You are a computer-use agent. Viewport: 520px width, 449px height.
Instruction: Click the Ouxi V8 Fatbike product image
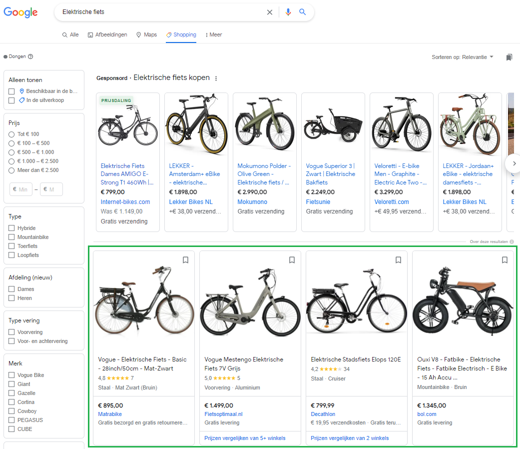pyautogui.click(x=463, y=300)
